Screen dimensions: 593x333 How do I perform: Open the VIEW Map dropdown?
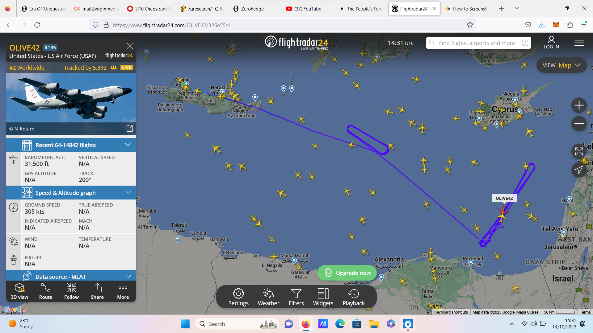coord(561,65)
